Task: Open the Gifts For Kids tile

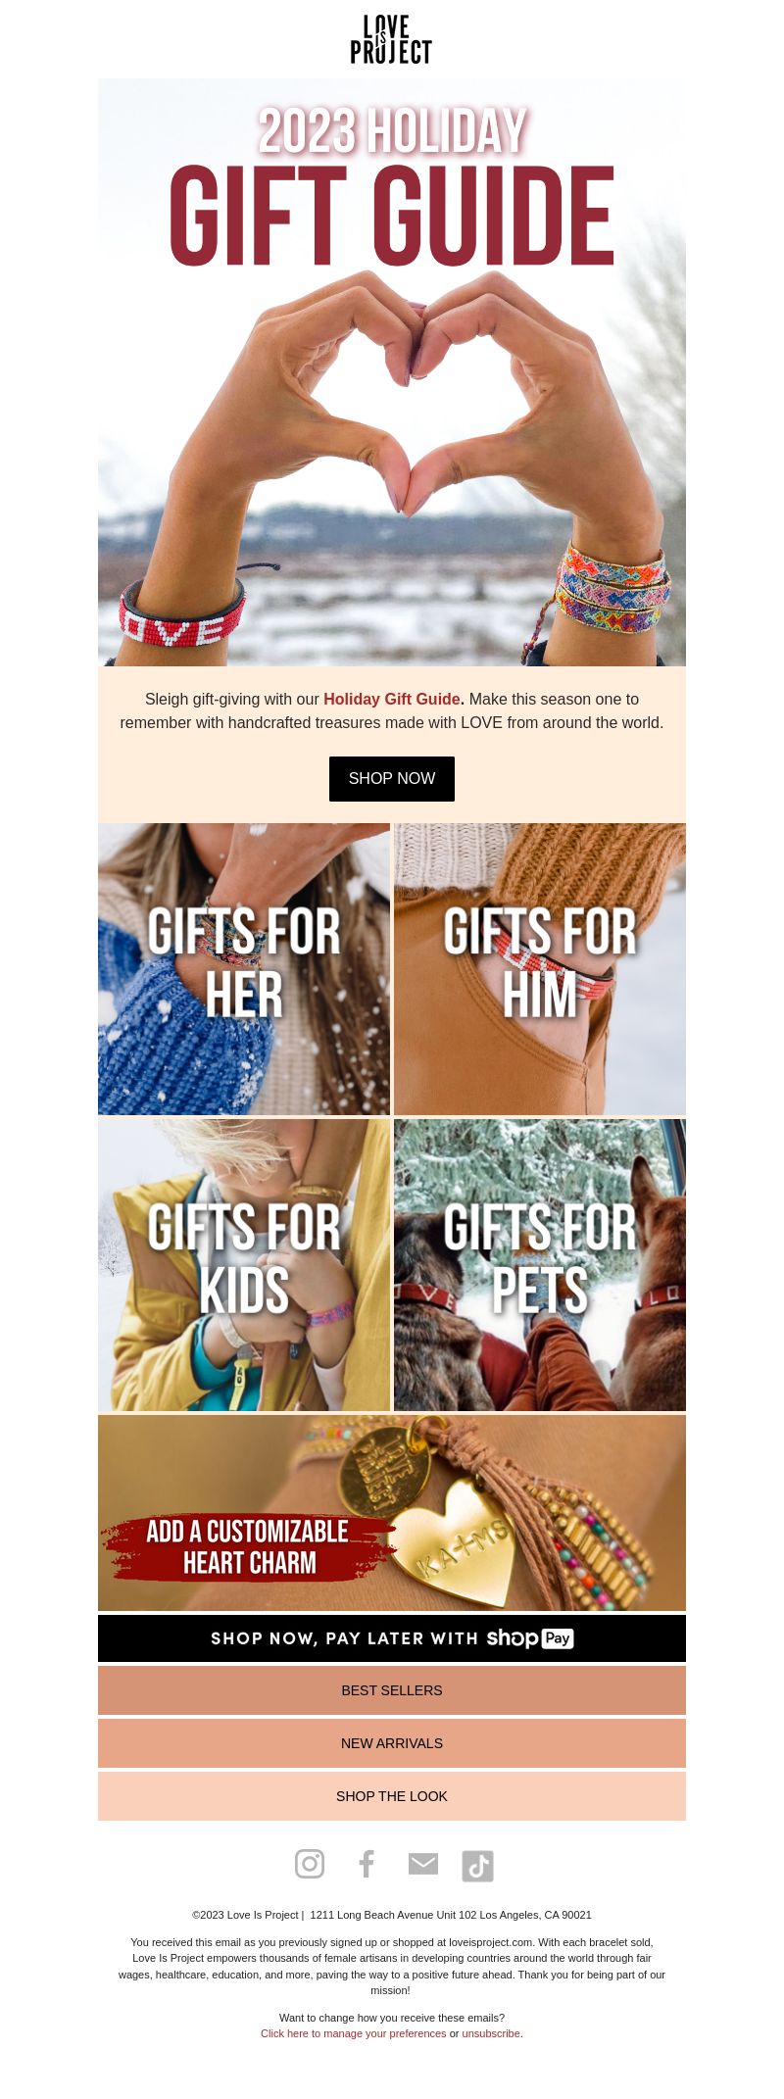Action: coord(244,1265)
